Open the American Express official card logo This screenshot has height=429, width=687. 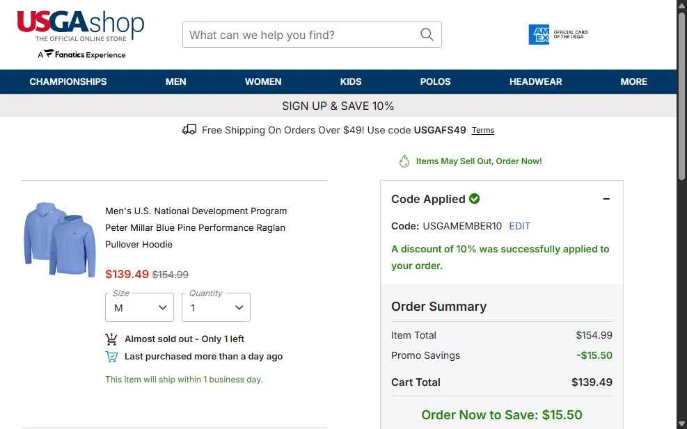click(558, 35)
